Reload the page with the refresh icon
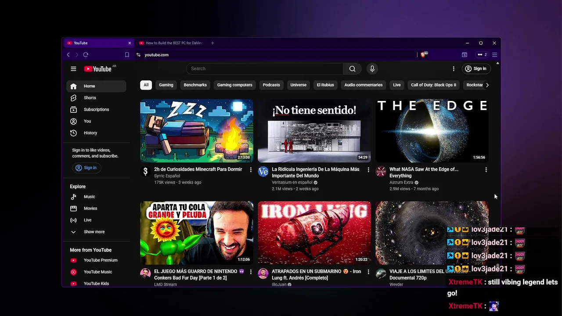562x316 pixels. click(86, 55)
